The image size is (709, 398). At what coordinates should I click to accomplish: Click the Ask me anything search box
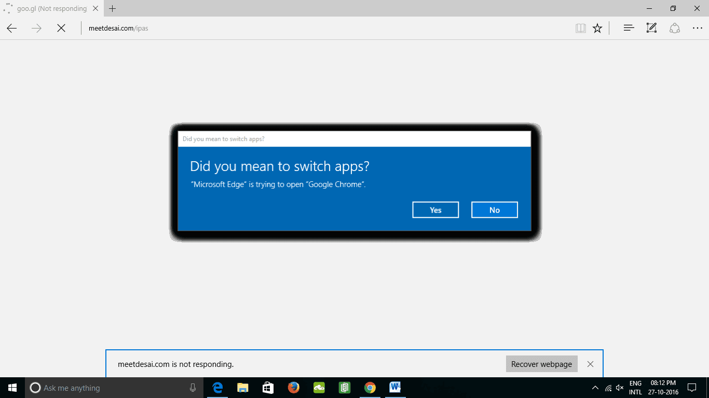click(x=114, y=388)
